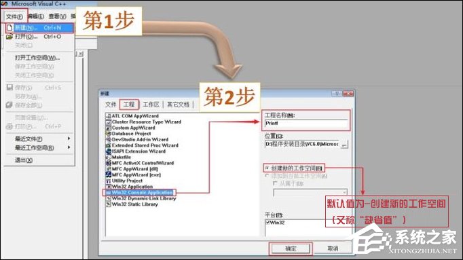This screenshot has width=463, height=260.
Task: Choose 关闭(C) from the File menu
Action: click(x=24, y=45)
